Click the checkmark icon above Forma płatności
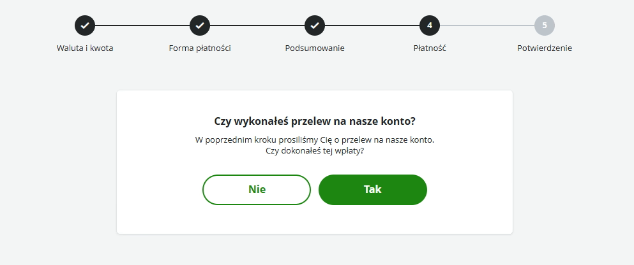Viewport: 634px width, 265px height. point(200,25)
